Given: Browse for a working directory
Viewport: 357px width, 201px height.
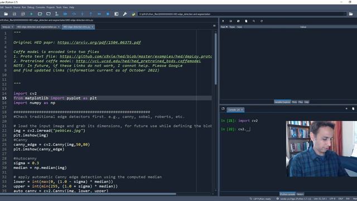Looking at the screenshot, I should (351, 14).
